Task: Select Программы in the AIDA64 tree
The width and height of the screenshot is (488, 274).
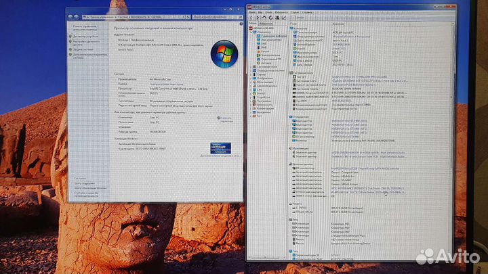Action: (262, 101)
